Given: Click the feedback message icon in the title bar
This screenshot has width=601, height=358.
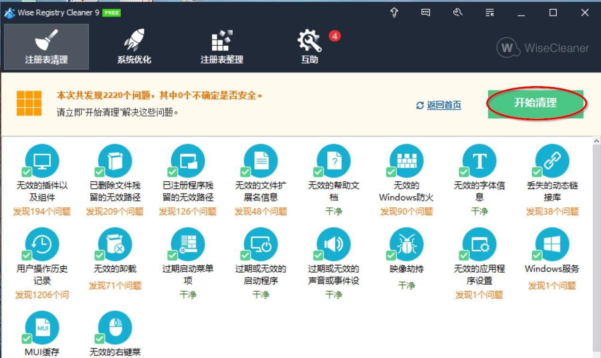Looking at the screenshot, I should [x=425, y=13].
